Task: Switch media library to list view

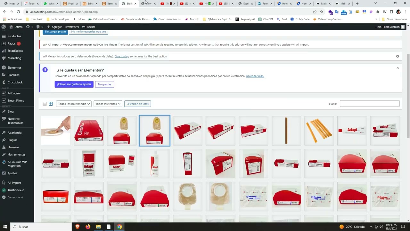Action: (45, 104)
